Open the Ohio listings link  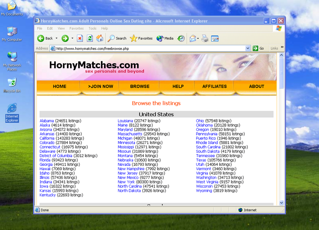point(200,121)
